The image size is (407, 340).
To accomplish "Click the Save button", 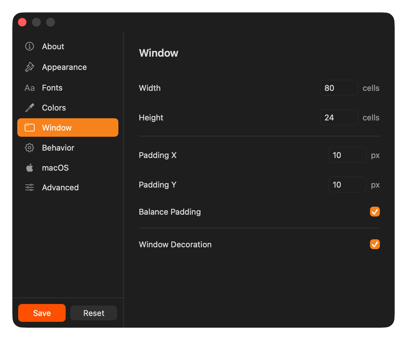I will point(42,313).
